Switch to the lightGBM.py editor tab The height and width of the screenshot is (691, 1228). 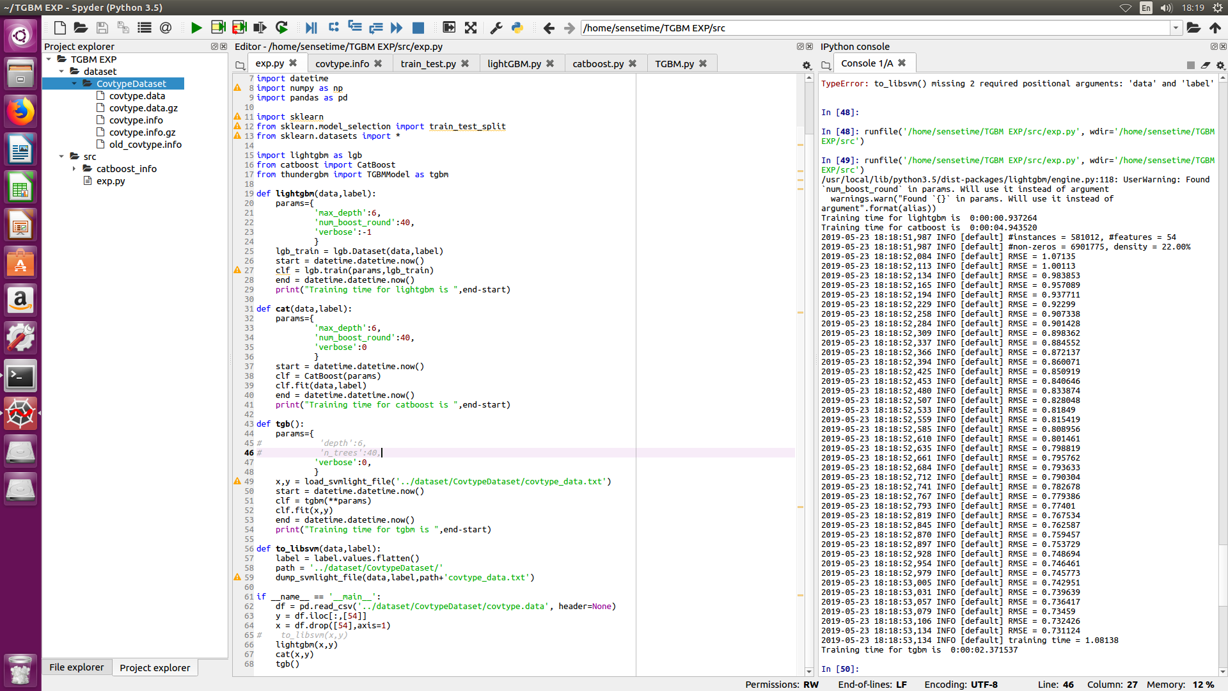pos(514,63)
